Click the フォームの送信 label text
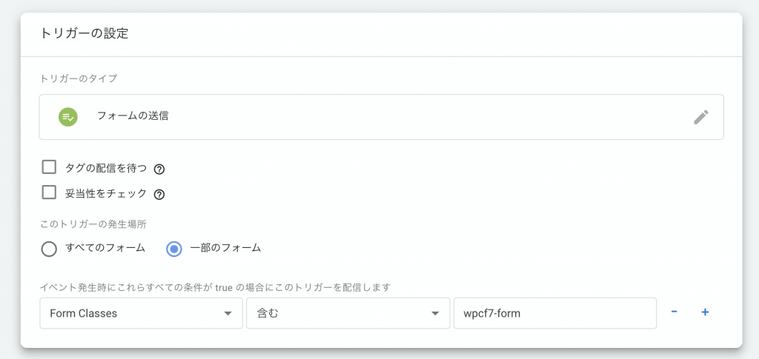The image size is (759, 359). [133, 116]
